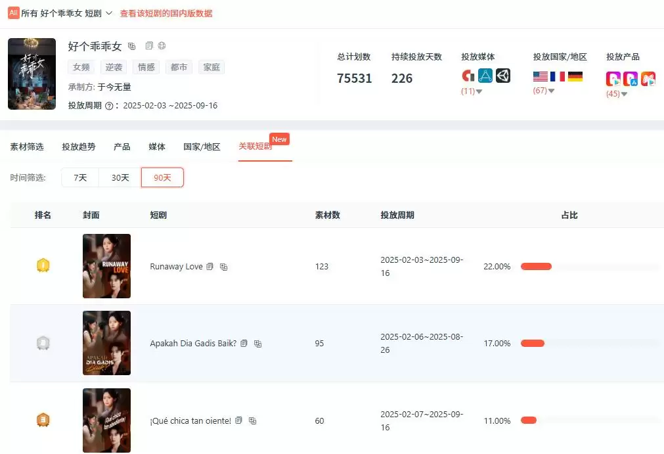This screenshot has width=664, height=454.
Task: Expand the (67) countries list arrow
Action: (552, 91)
